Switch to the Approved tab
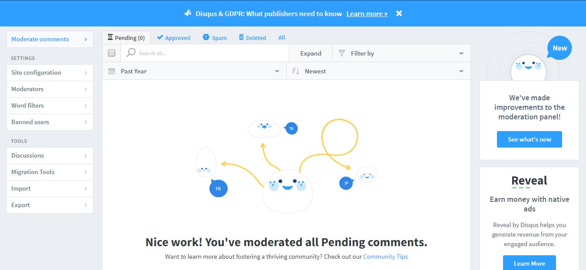Screen dimensions: 586x270 pos(174,38)
